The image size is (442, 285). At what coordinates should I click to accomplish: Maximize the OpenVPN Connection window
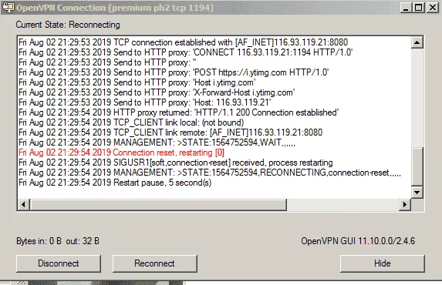coord(419,8)
